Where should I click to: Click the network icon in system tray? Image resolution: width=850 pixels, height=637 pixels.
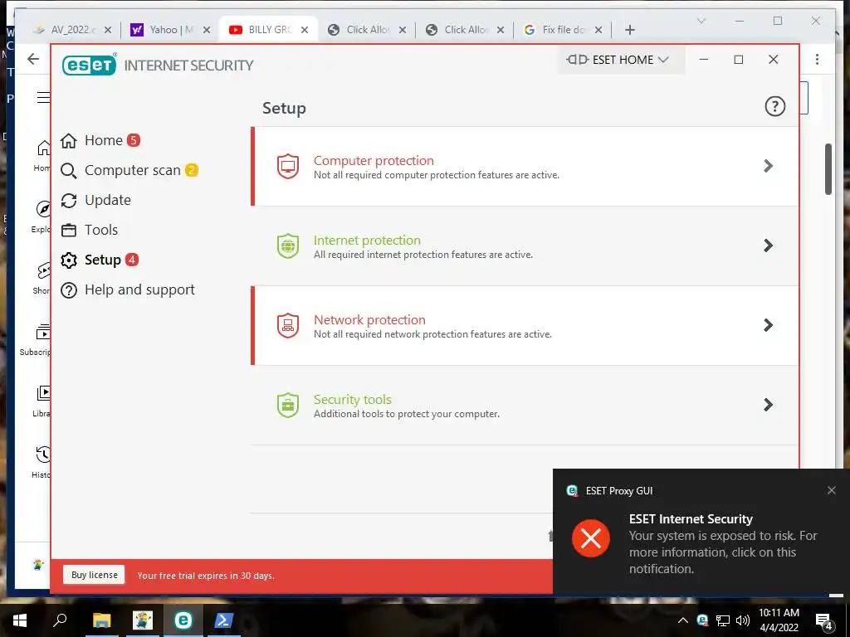coord(723,620)
